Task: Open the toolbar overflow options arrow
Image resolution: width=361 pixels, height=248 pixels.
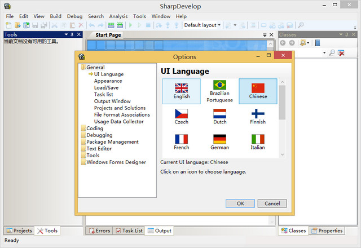Action: [x=355, y=28]
